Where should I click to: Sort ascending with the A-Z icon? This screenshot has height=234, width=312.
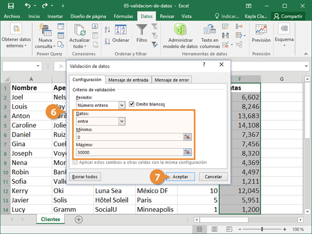tap(107, 30)
